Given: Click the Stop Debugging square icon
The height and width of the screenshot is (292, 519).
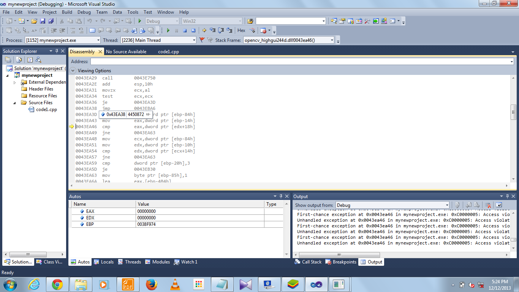Looking at the screenshot, I should pyautogui.click(x=185, y=30).
